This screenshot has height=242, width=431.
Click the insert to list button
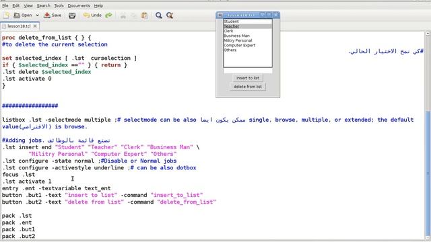pos(248,78)
